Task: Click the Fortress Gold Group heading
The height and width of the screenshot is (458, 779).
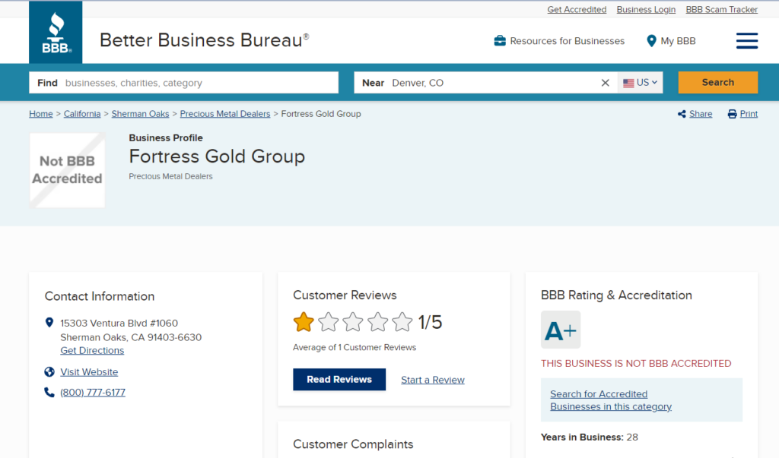Action: click(x=217, y=156)
